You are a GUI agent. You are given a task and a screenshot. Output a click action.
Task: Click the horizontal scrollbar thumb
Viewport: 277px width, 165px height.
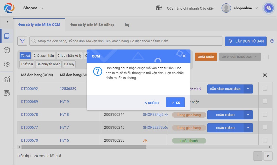[84, 147]
